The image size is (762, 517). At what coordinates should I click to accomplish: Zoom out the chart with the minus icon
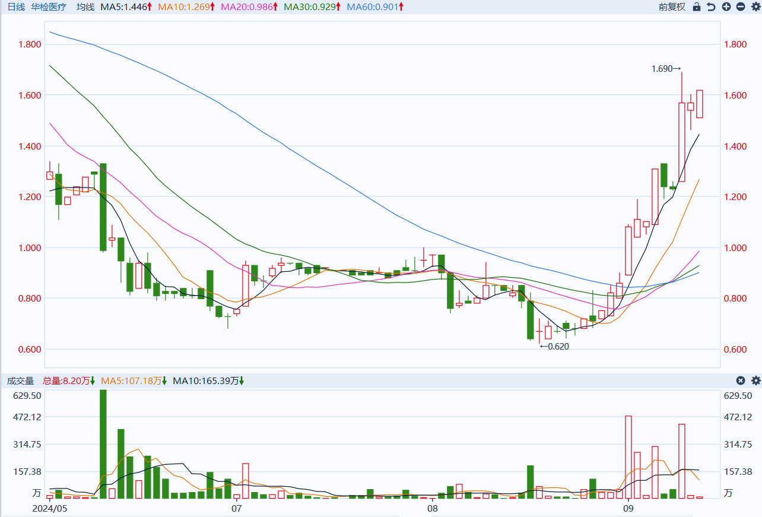tap(741, 7)
